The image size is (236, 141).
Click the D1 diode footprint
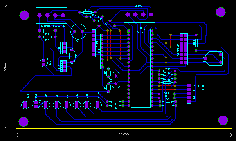(47, 31)
